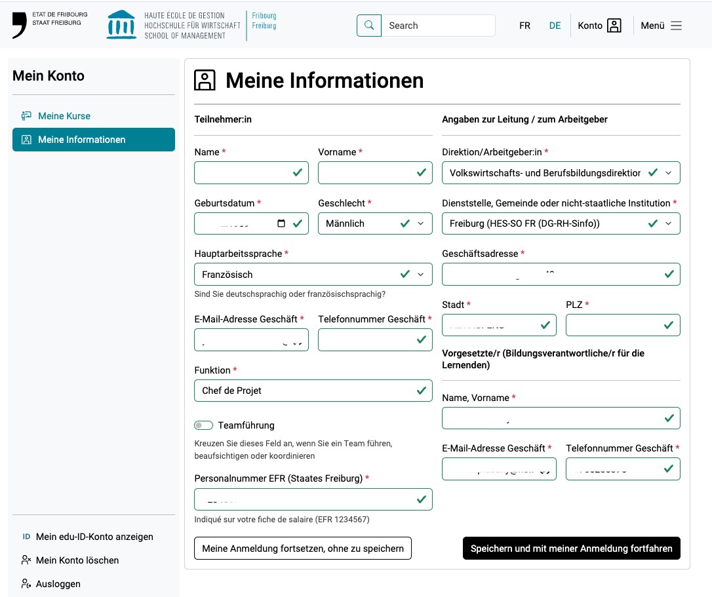This screenshot has width=712, height=597.
Task: Click the Mein Konto löschen icon
Action: tap(26, 560)
